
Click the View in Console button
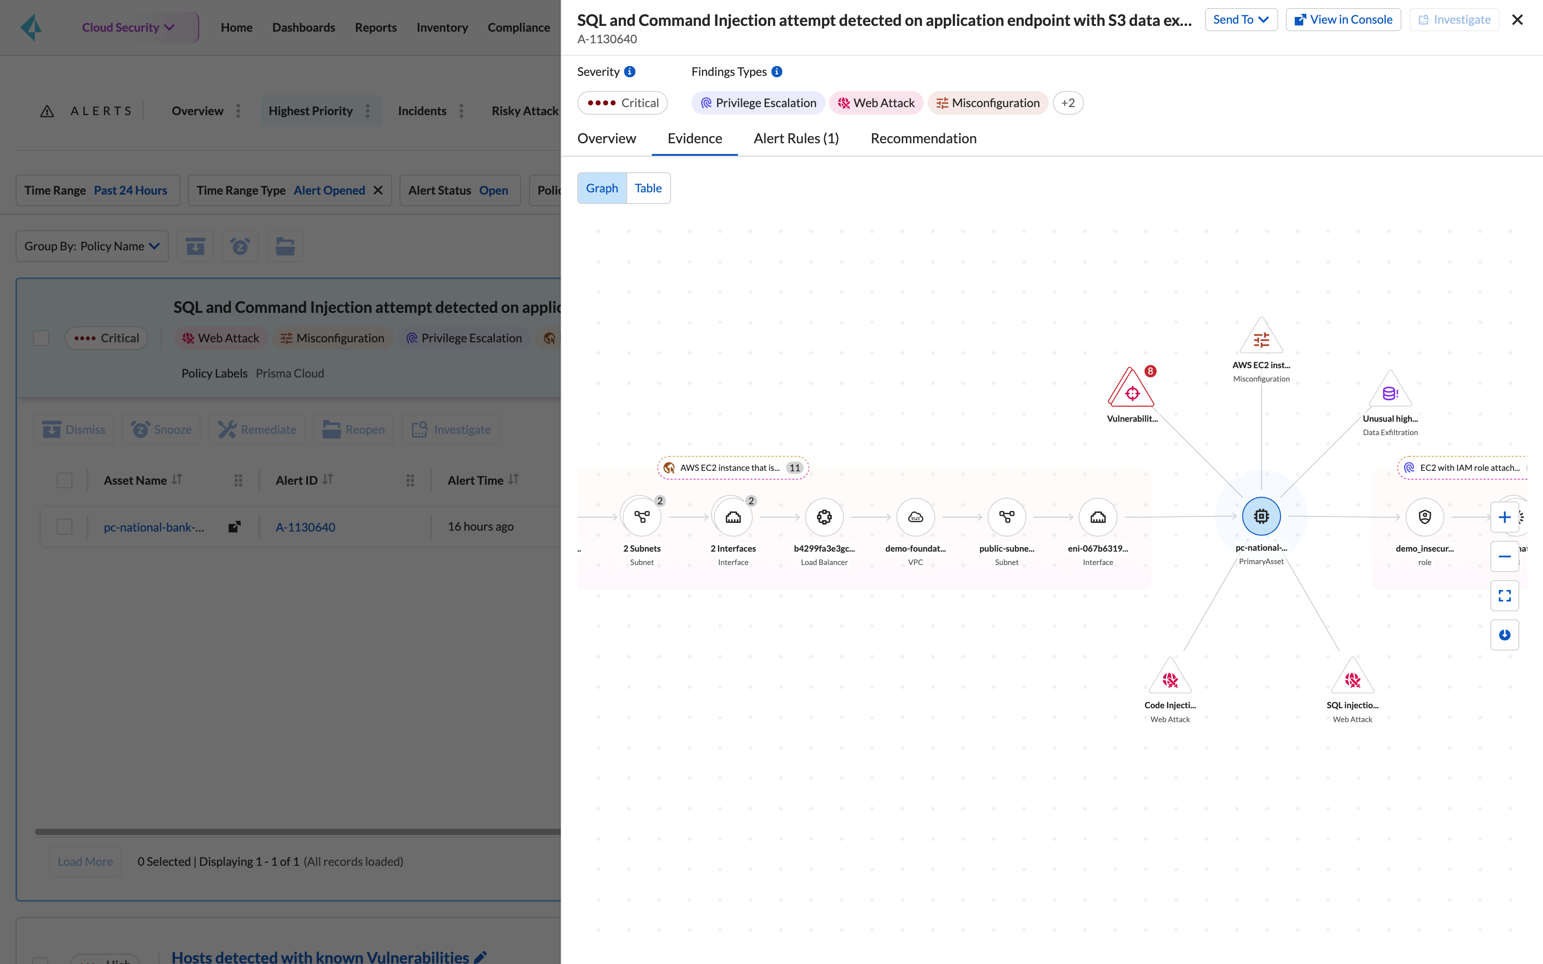pyautogui.click(x=1343, y=19)
